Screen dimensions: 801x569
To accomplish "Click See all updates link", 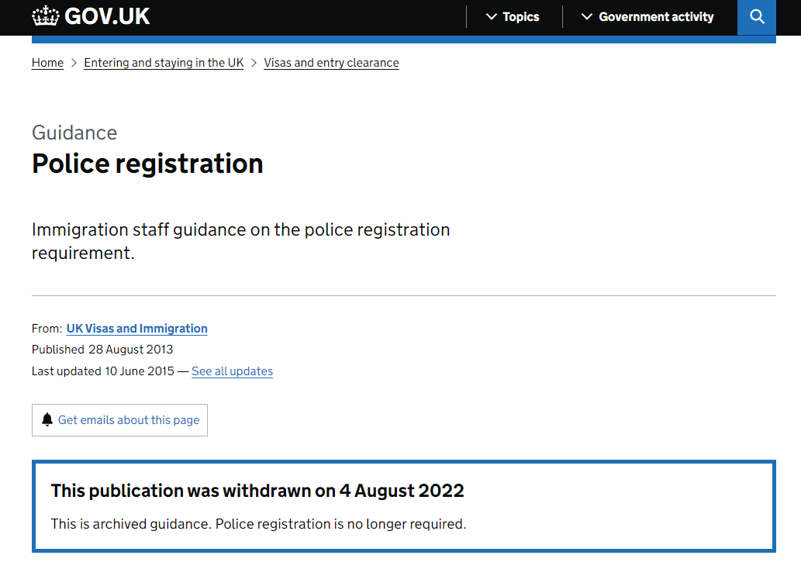I will coord(232,371).
